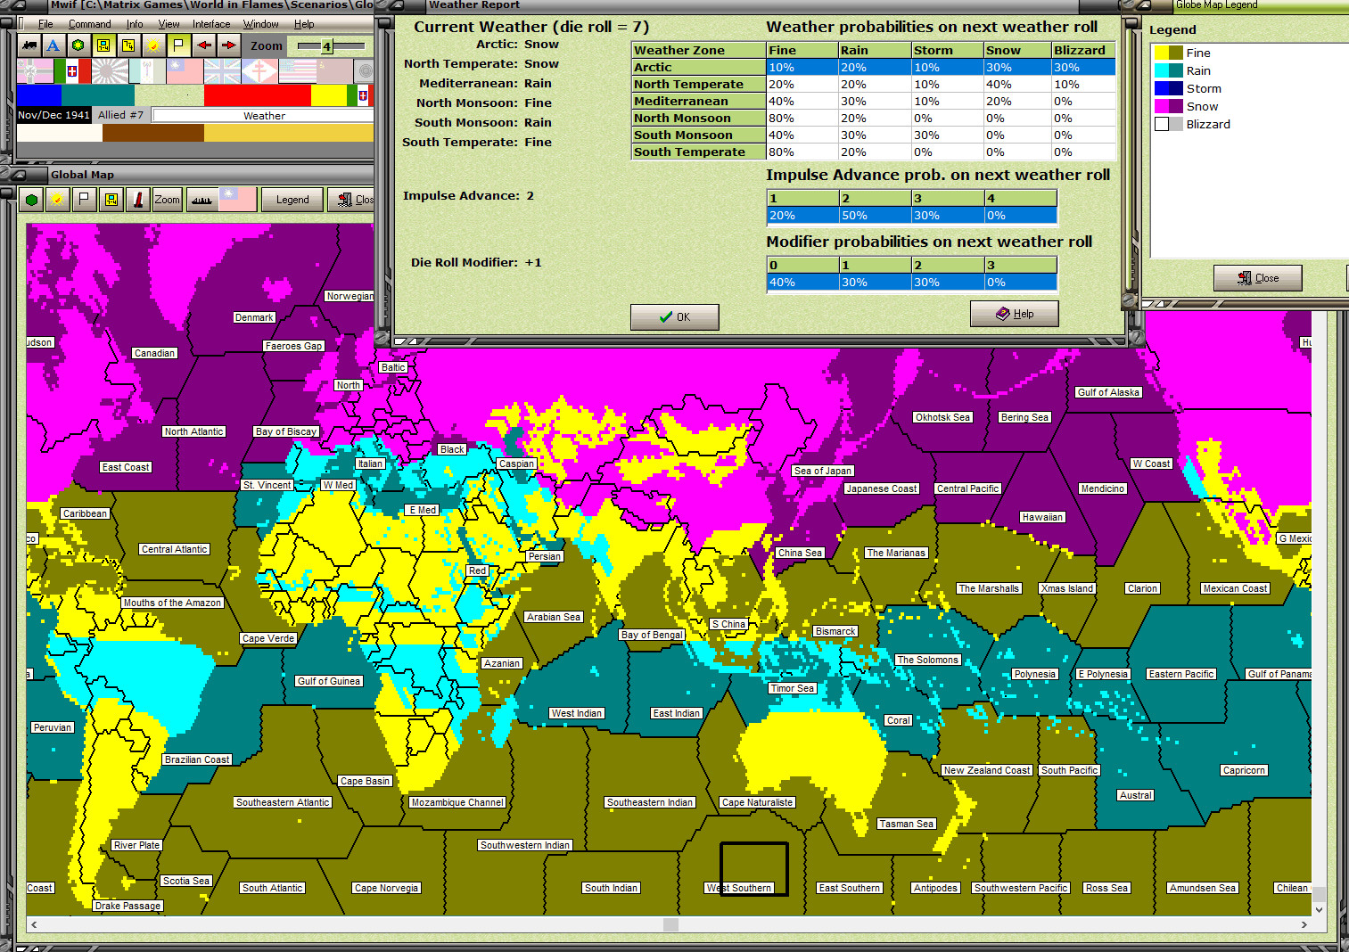Image resolution: width=1349 pixels, height=952 pixels.
Task: Click the map's vertical scrollbar down arrow
Action: pos(1319,910)
